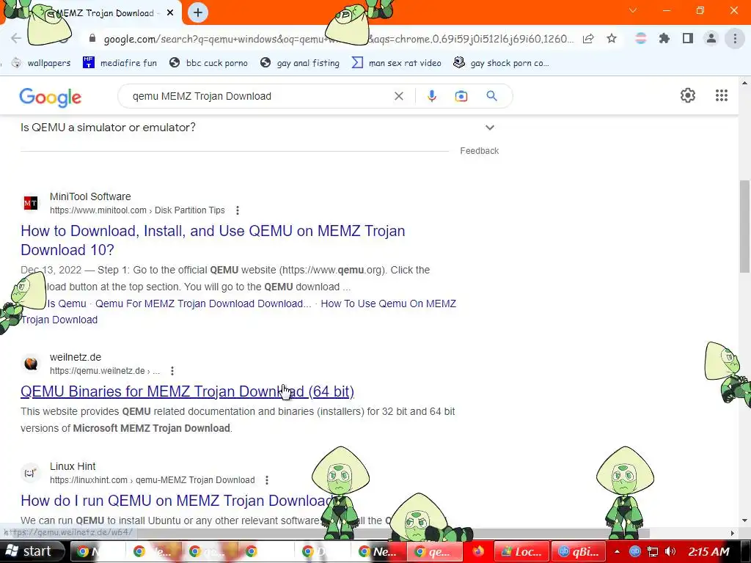Screen dimensions: 751x563
Task: Open 'How to Download, Install, and Use QEMU' result
Action: [213, 240]
